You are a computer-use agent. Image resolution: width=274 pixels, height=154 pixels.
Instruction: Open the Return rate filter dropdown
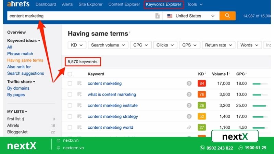tap(219, 45)
